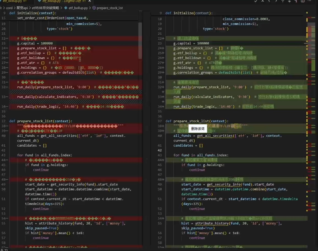318x251 pixels.
Task: Click g.capital = 100000 in the left pane
Action: tap(35, 43)
